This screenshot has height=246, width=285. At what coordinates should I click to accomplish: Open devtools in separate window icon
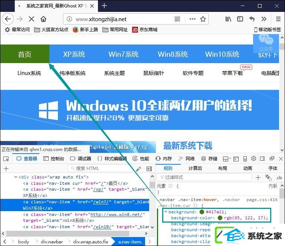click(272, 158)
